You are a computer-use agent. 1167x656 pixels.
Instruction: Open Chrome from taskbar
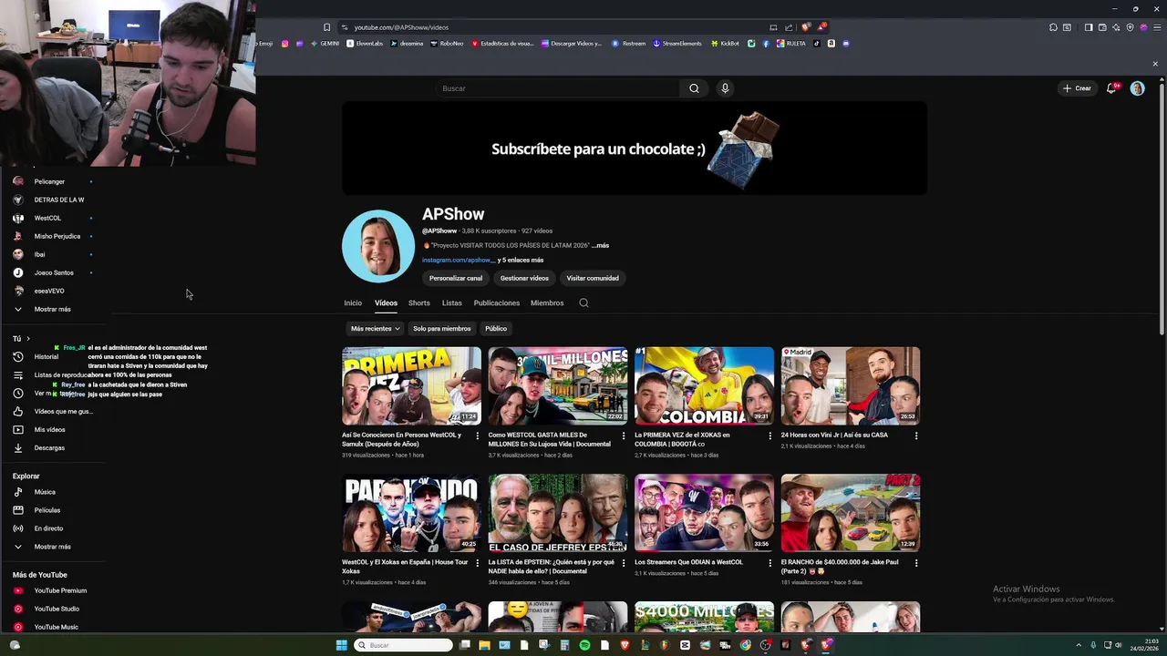point(746,645)
